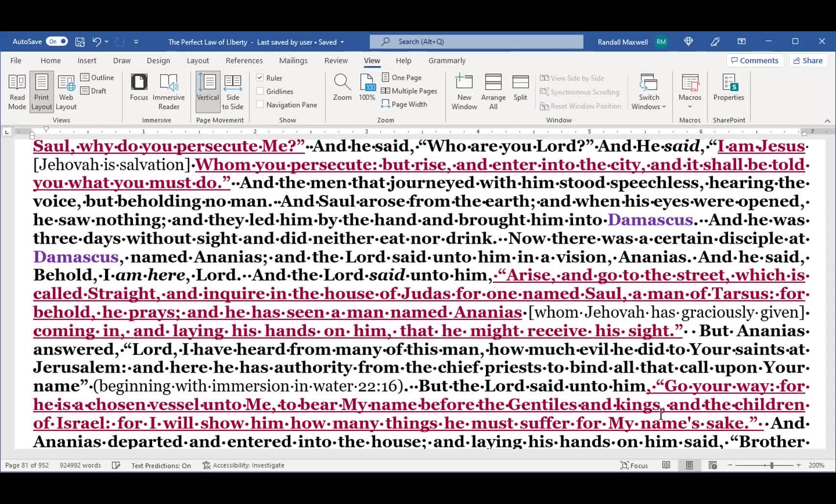Undo the last action
Image resolution: width=836 pixels, height=504 pixels.
97,42
